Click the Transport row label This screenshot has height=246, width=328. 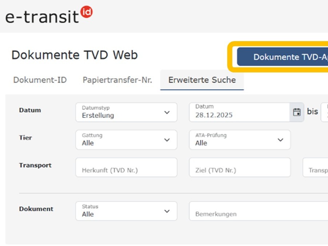point(35,165)
